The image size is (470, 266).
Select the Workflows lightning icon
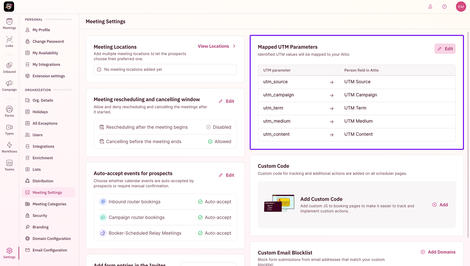pos(9,147)
